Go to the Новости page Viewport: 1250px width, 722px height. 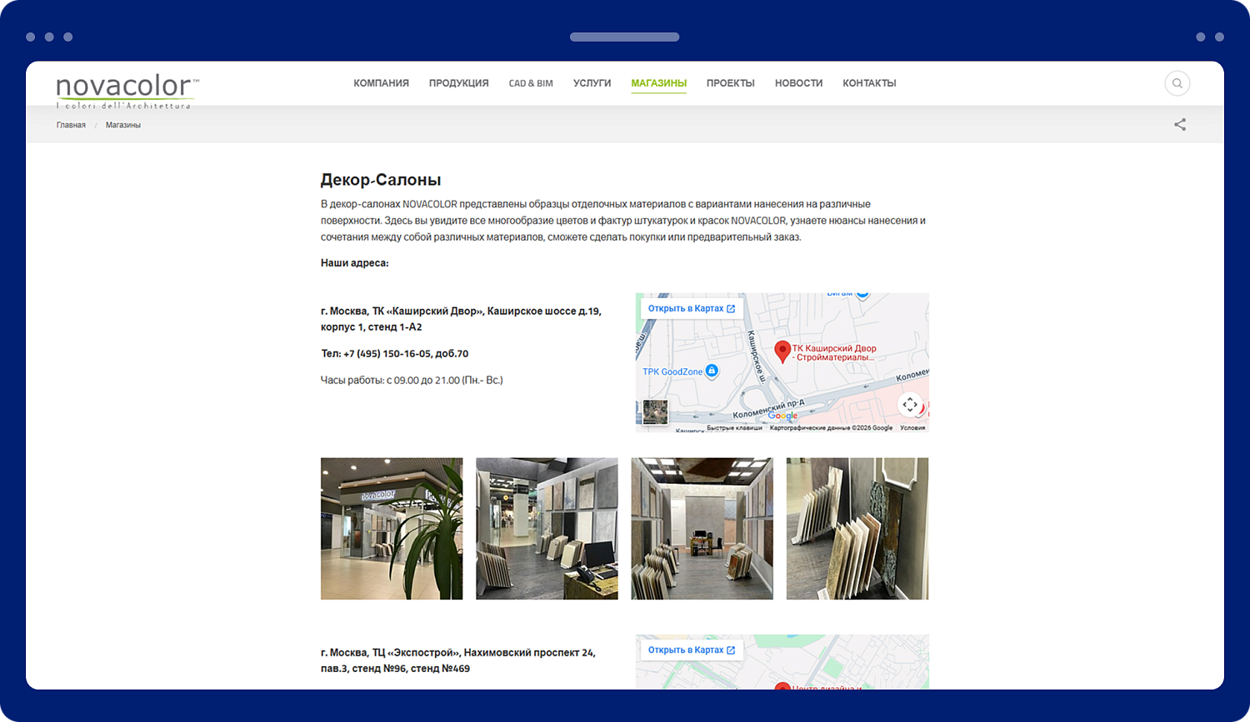798,83
